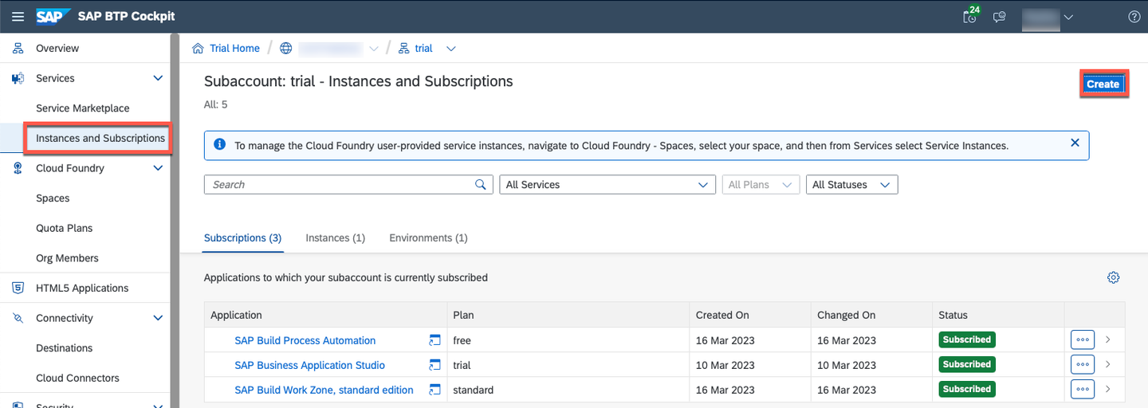The width and height of the screenshot is (1148, 408).
Task: Open details arrow for SAP Build Process Automation
Action: [1108, 339]
